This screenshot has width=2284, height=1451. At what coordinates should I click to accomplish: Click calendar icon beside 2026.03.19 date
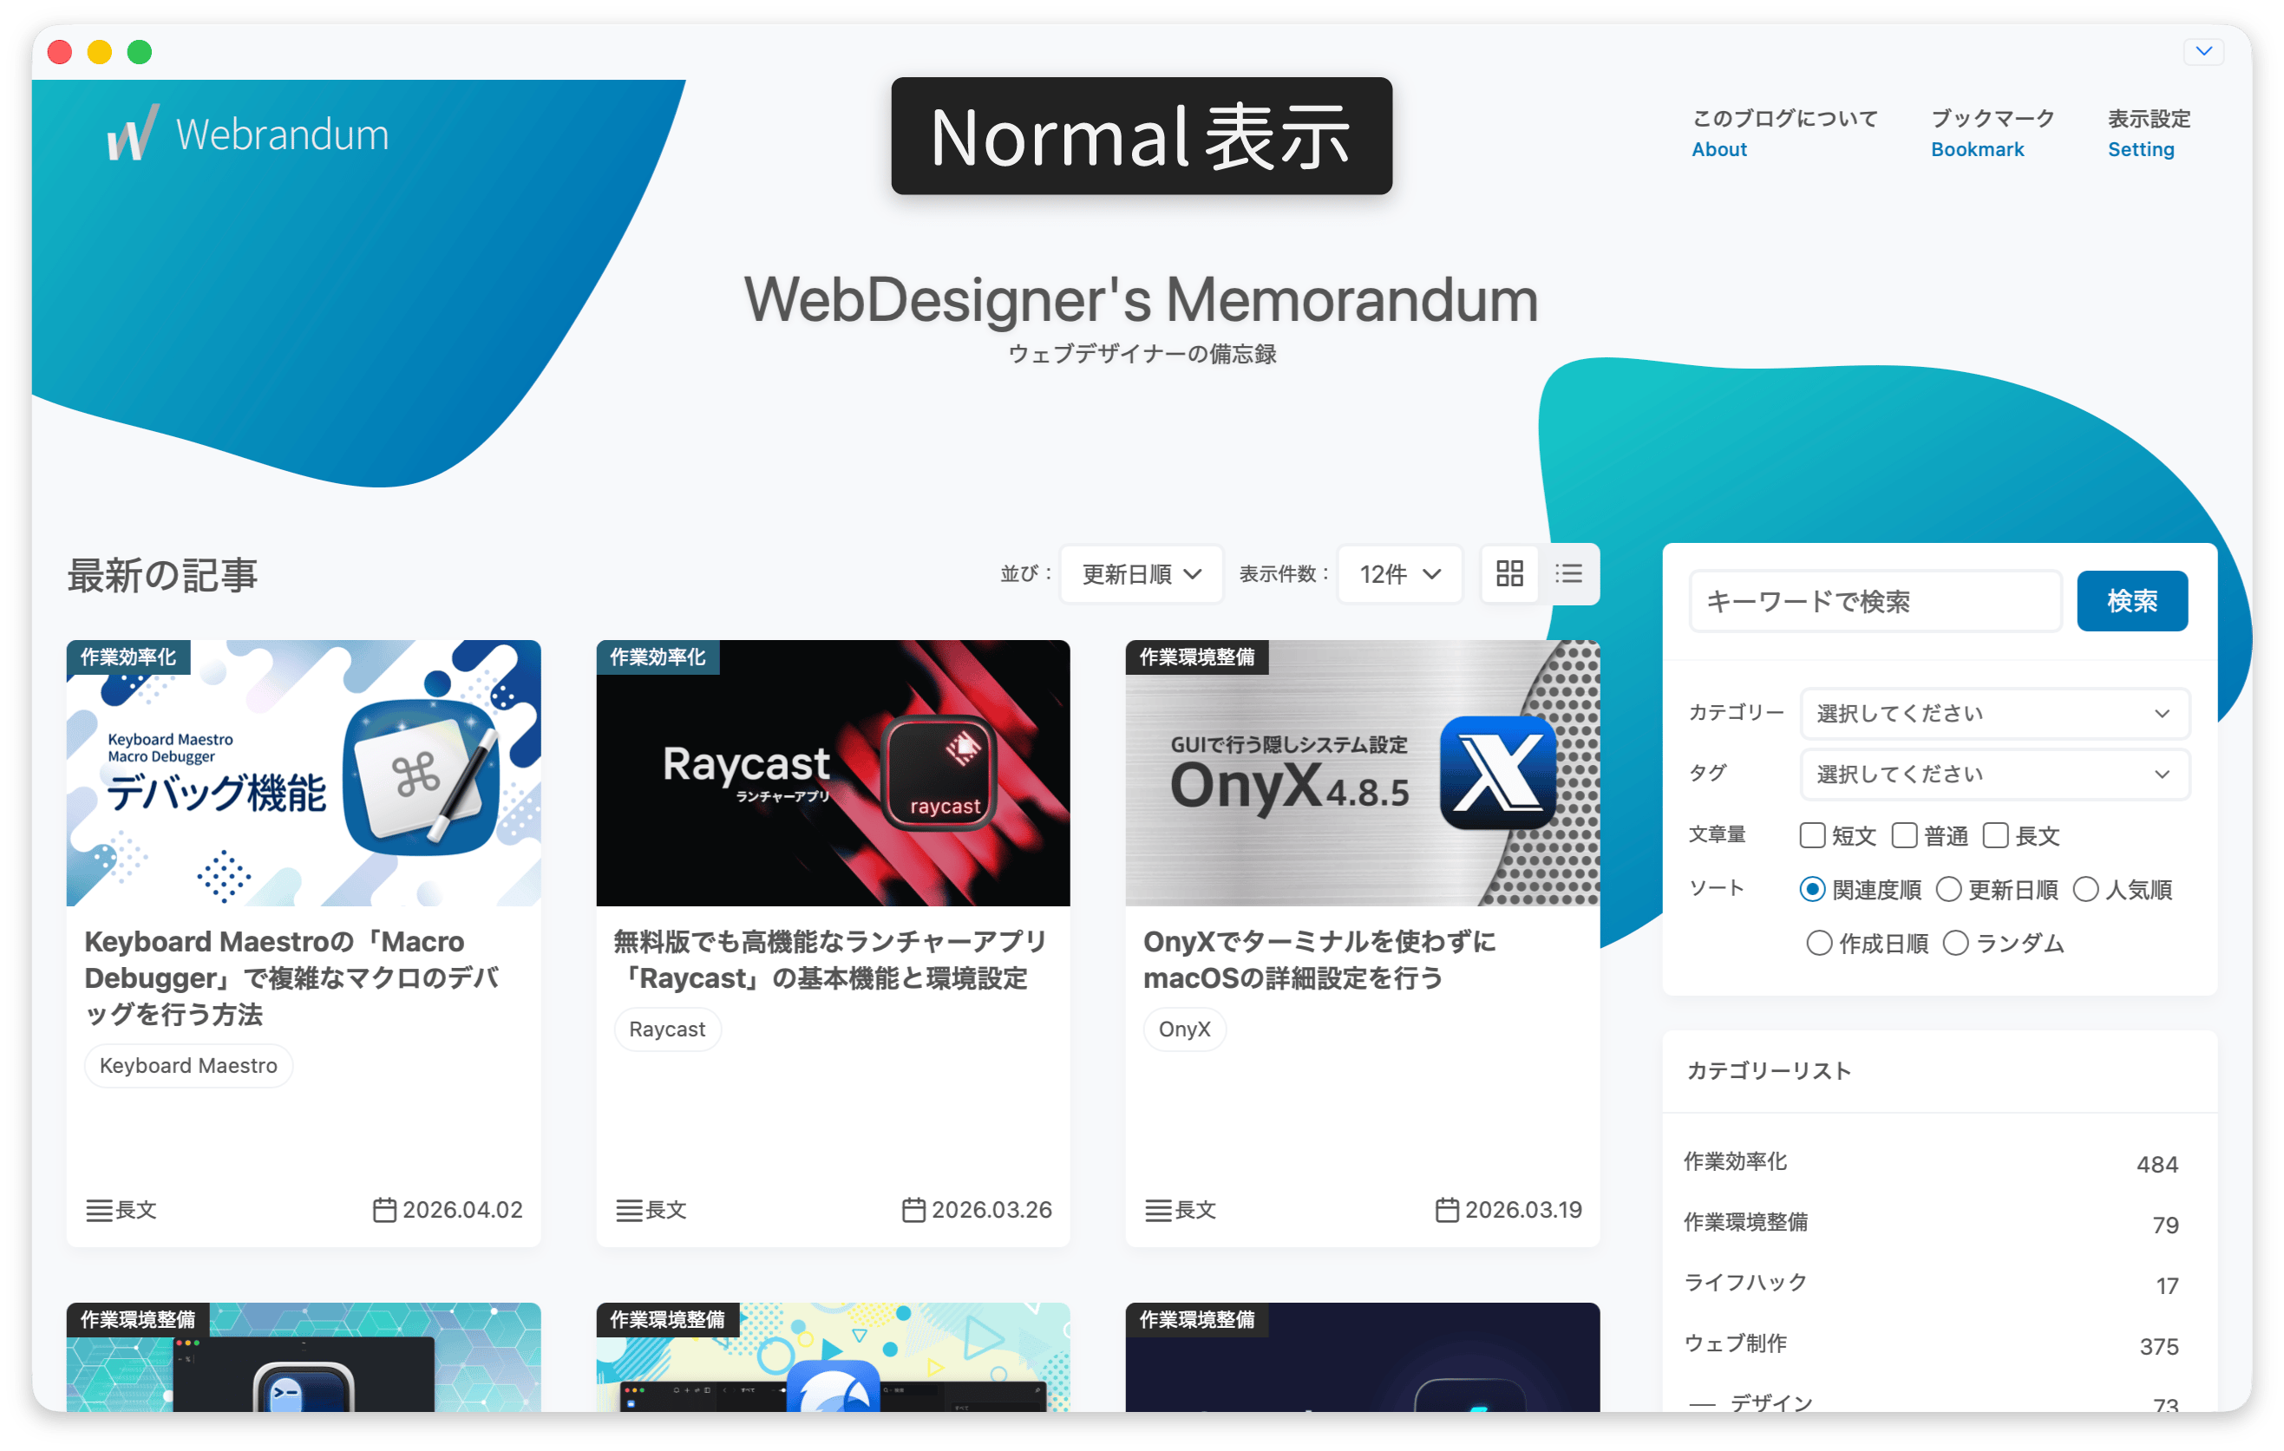coord(1446,1210)
